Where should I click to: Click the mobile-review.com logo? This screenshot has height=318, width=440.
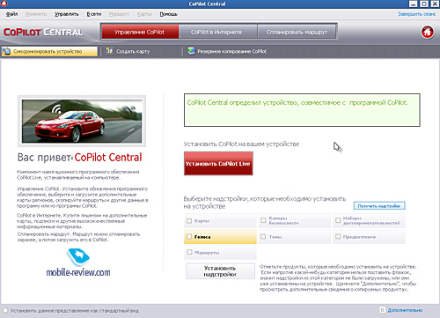pos(78,263)
